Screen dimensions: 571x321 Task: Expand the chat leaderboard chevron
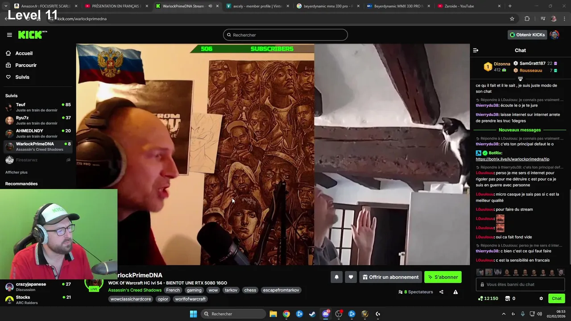(x=520, y=79)
